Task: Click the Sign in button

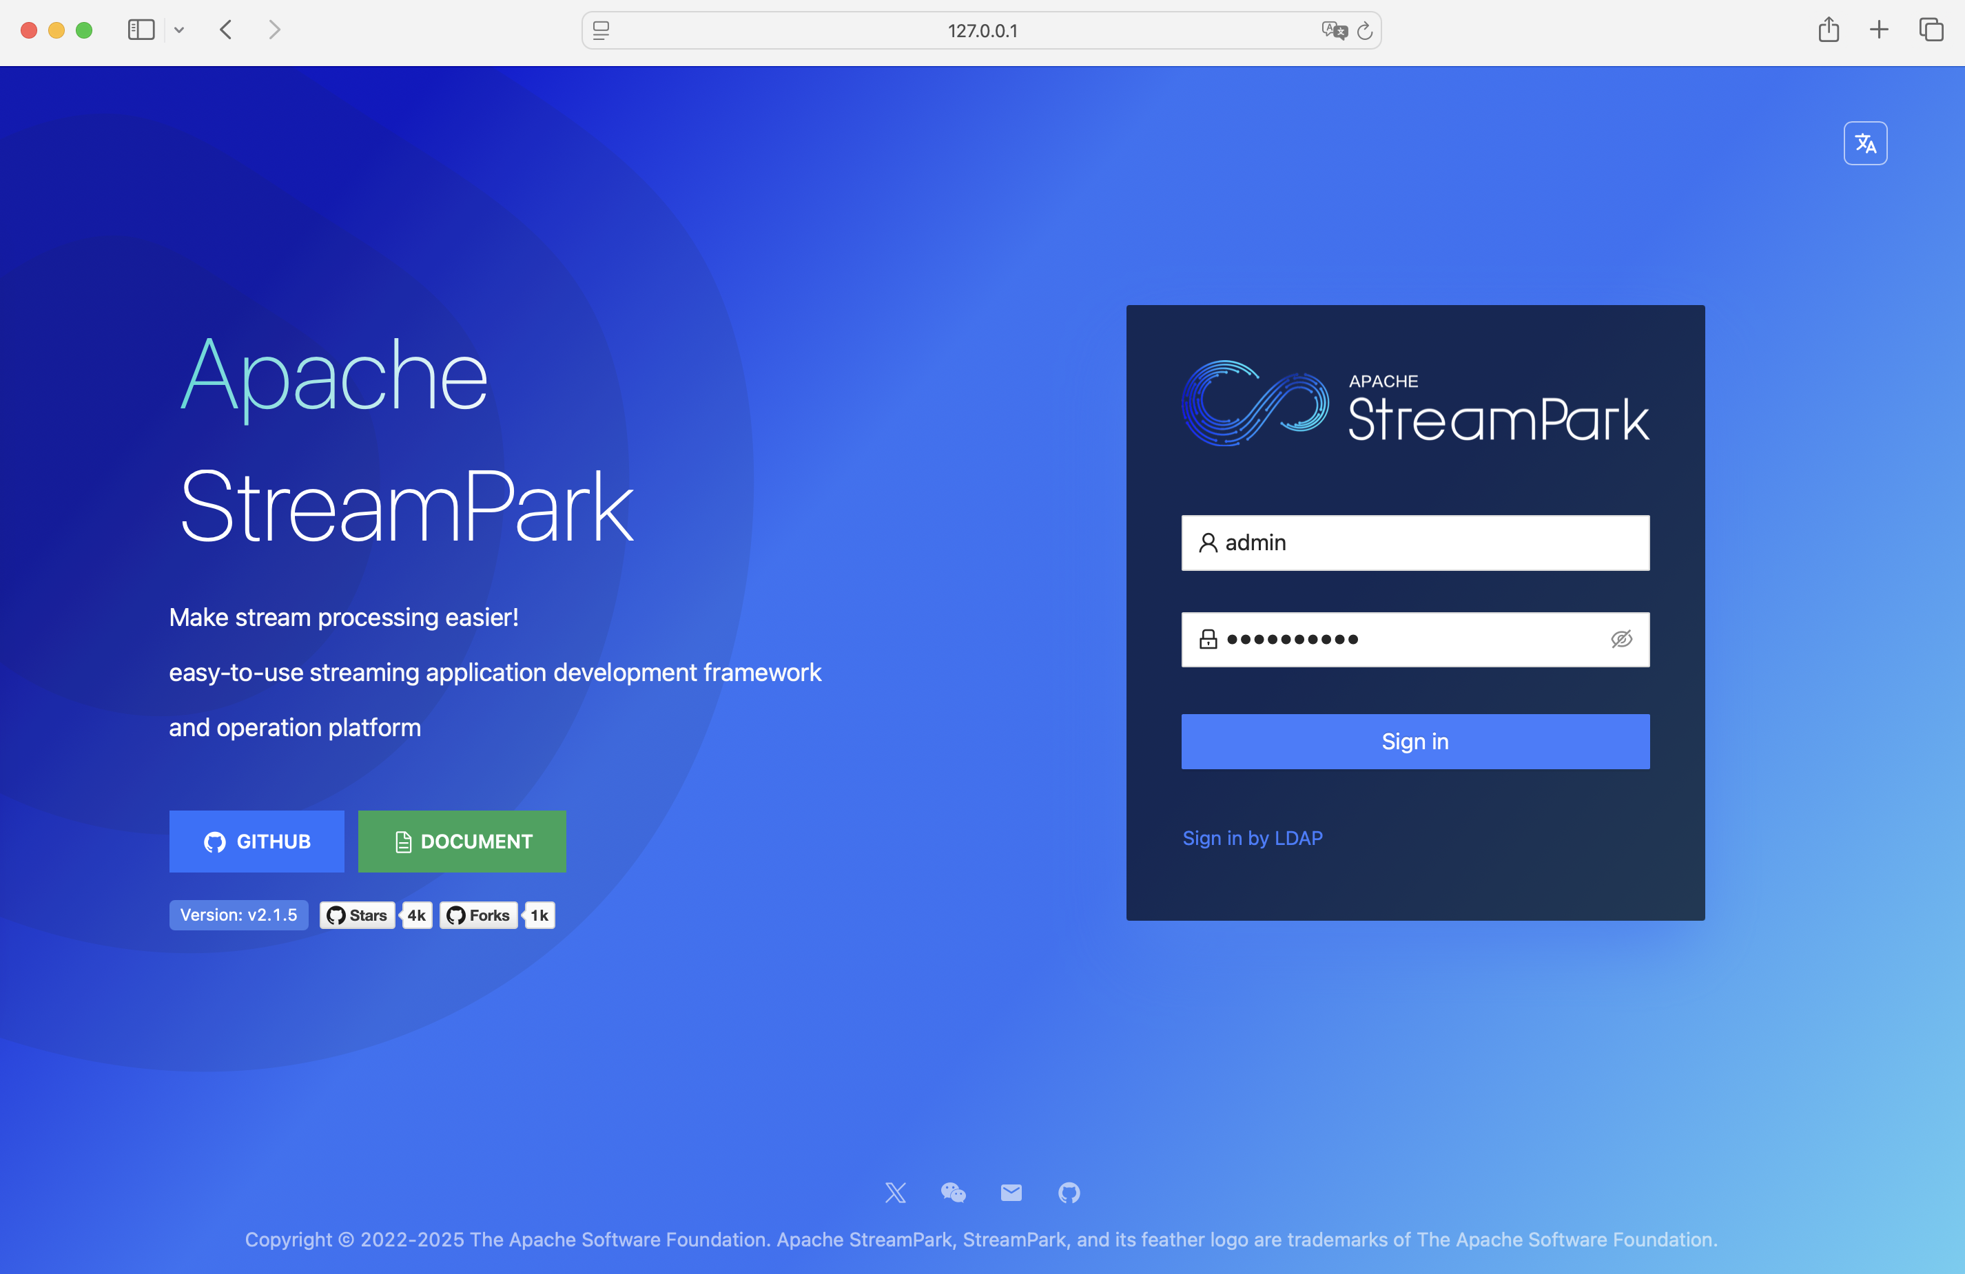Action: click(x=1414, y=741)
